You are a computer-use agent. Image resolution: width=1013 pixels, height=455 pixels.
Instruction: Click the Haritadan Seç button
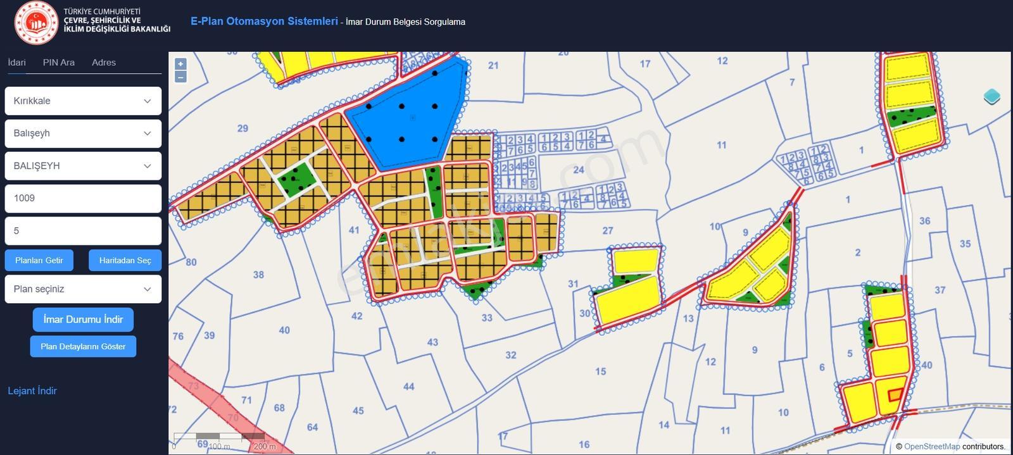point(125,260)
